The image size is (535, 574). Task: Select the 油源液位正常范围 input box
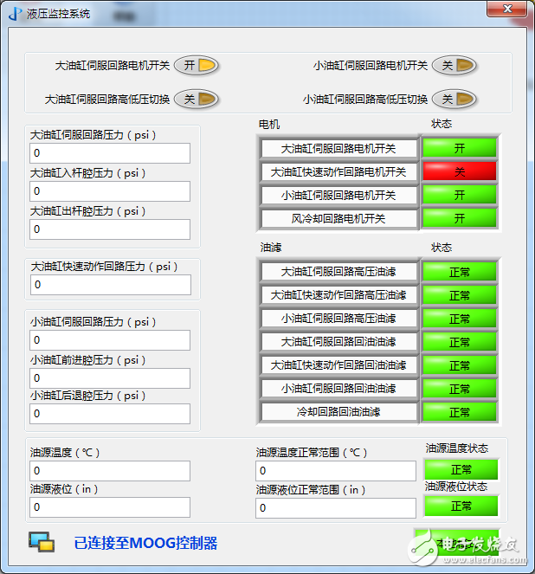(336, 507)
